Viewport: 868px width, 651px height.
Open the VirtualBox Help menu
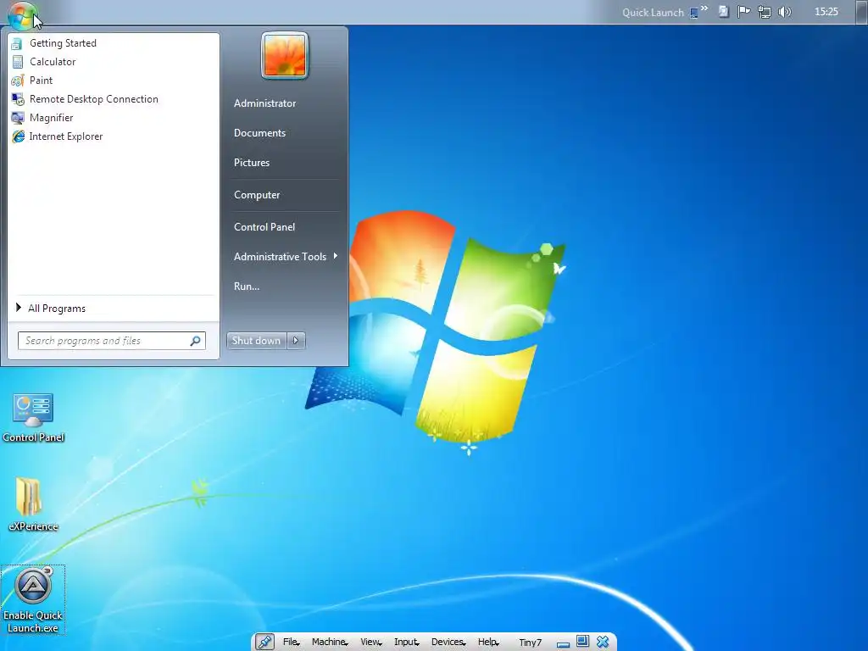point(488,643)
